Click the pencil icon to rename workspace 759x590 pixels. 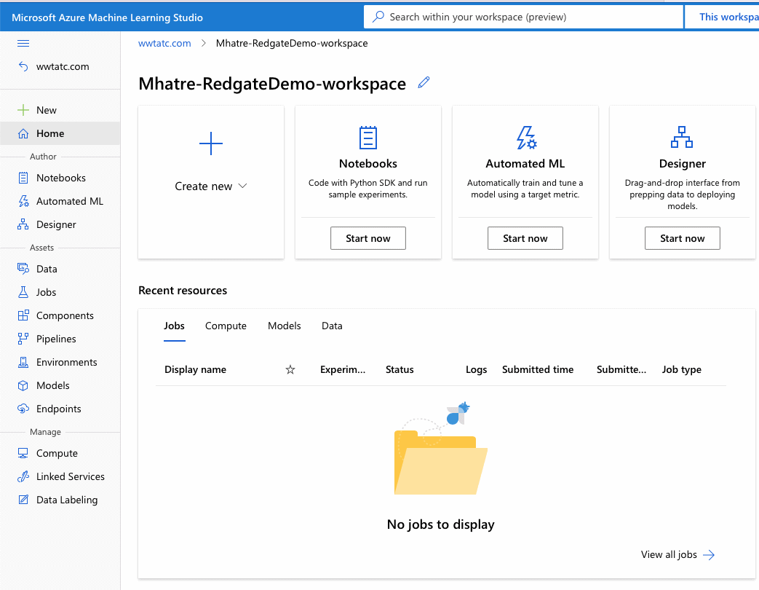(x=424, y=83)
